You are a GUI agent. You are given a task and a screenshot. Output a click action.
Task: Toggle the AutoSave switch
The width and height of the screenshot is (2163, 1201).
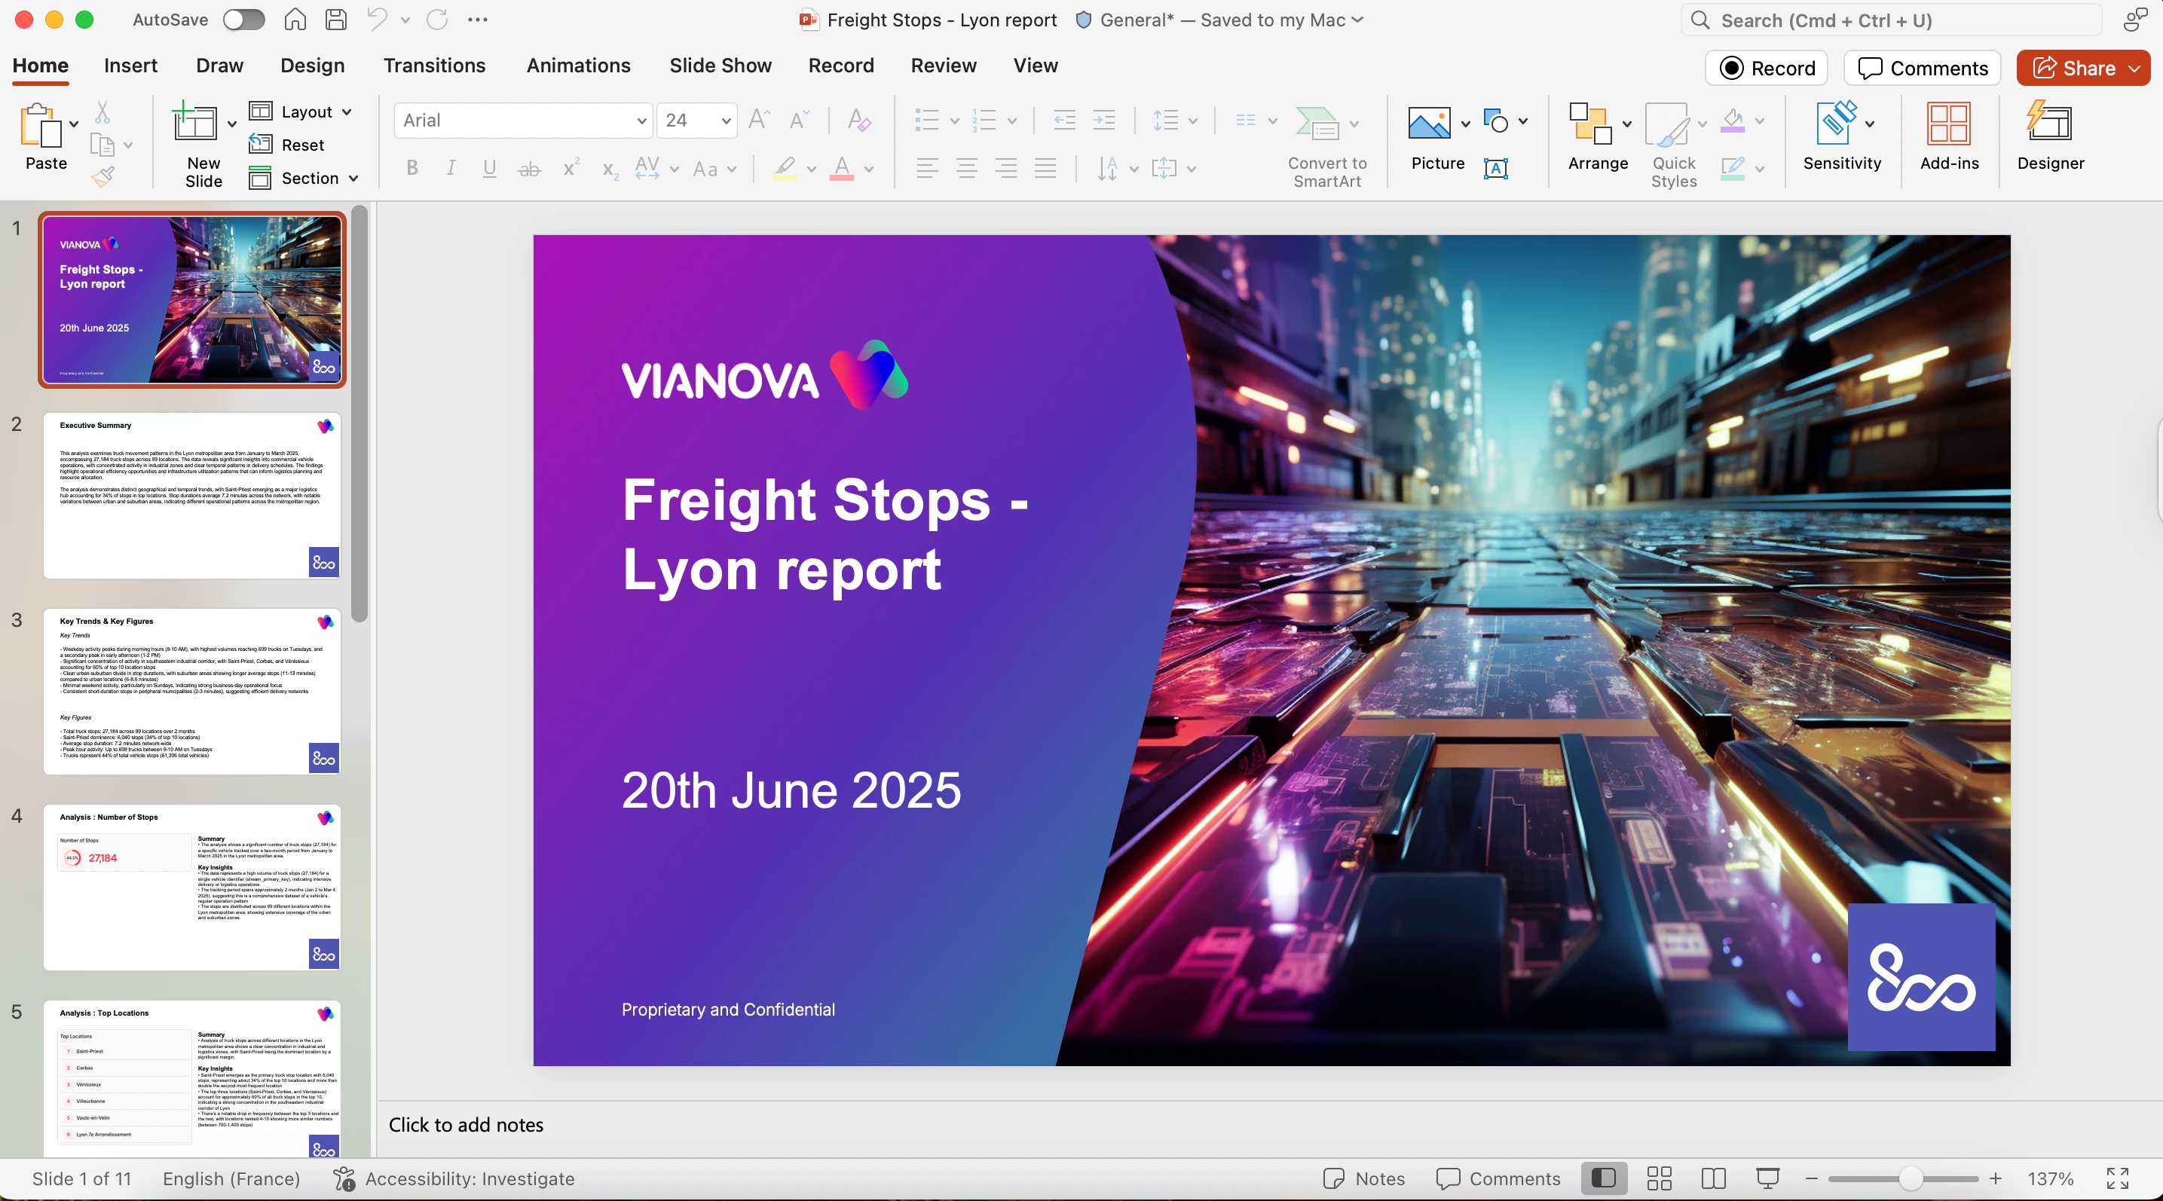click(x=243, y=20)
